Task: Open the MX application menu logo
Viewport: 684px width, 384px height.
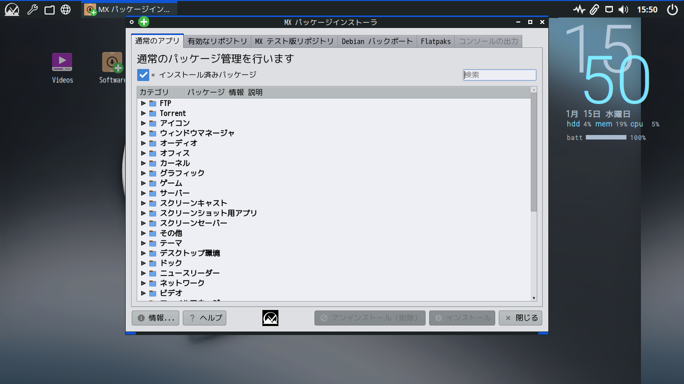Action: tap(12, 9)
